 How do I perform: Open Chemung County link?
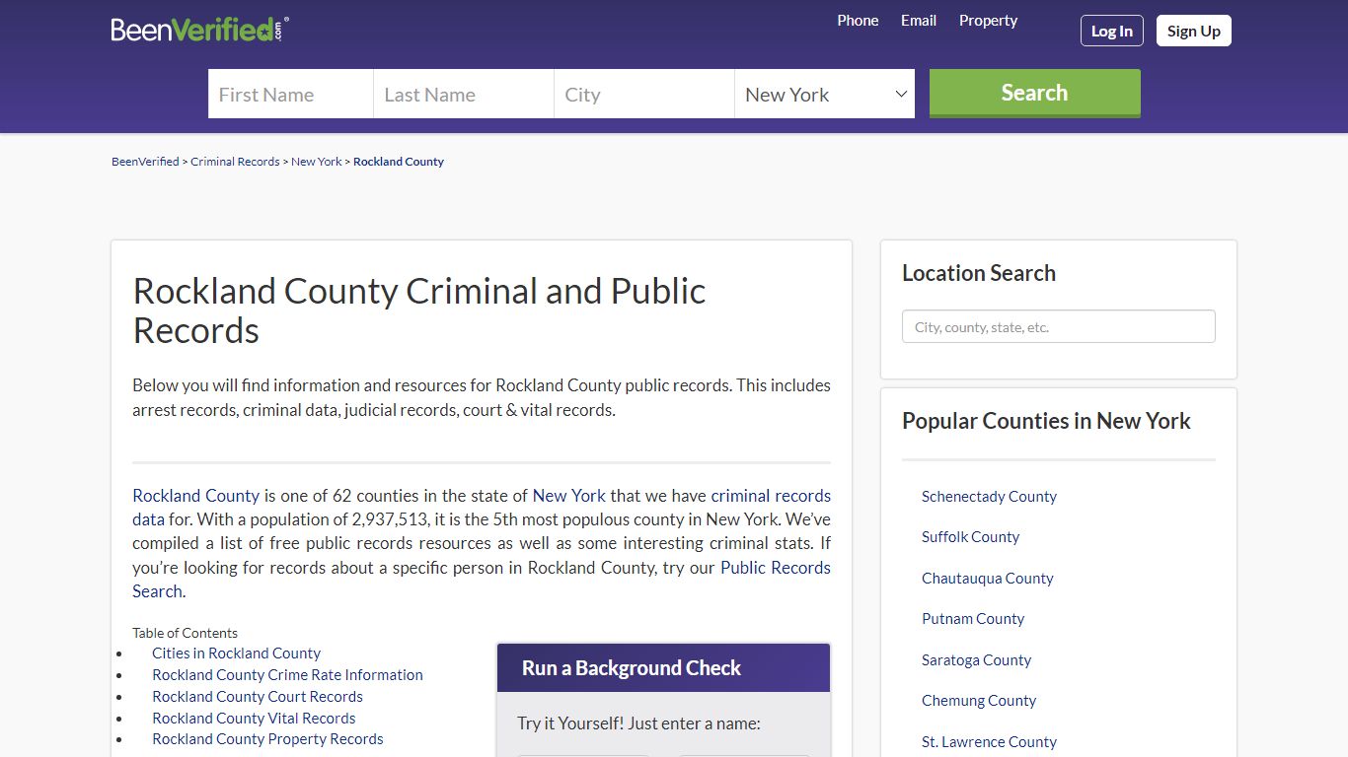coord(979,701)
